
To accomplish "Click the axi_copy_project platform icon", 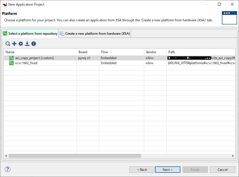I will click(x=12, y=58).
